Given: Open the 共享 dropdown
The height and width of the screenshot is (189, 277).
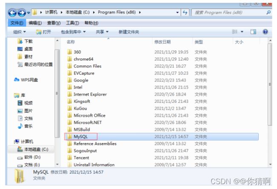Looking at the screenshot, I should pos(102,32).
